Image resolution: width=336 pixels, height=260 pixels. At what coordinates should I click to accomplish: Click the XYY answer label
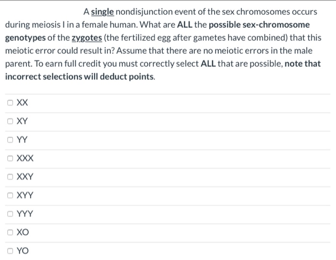click(x=25, y=195)
